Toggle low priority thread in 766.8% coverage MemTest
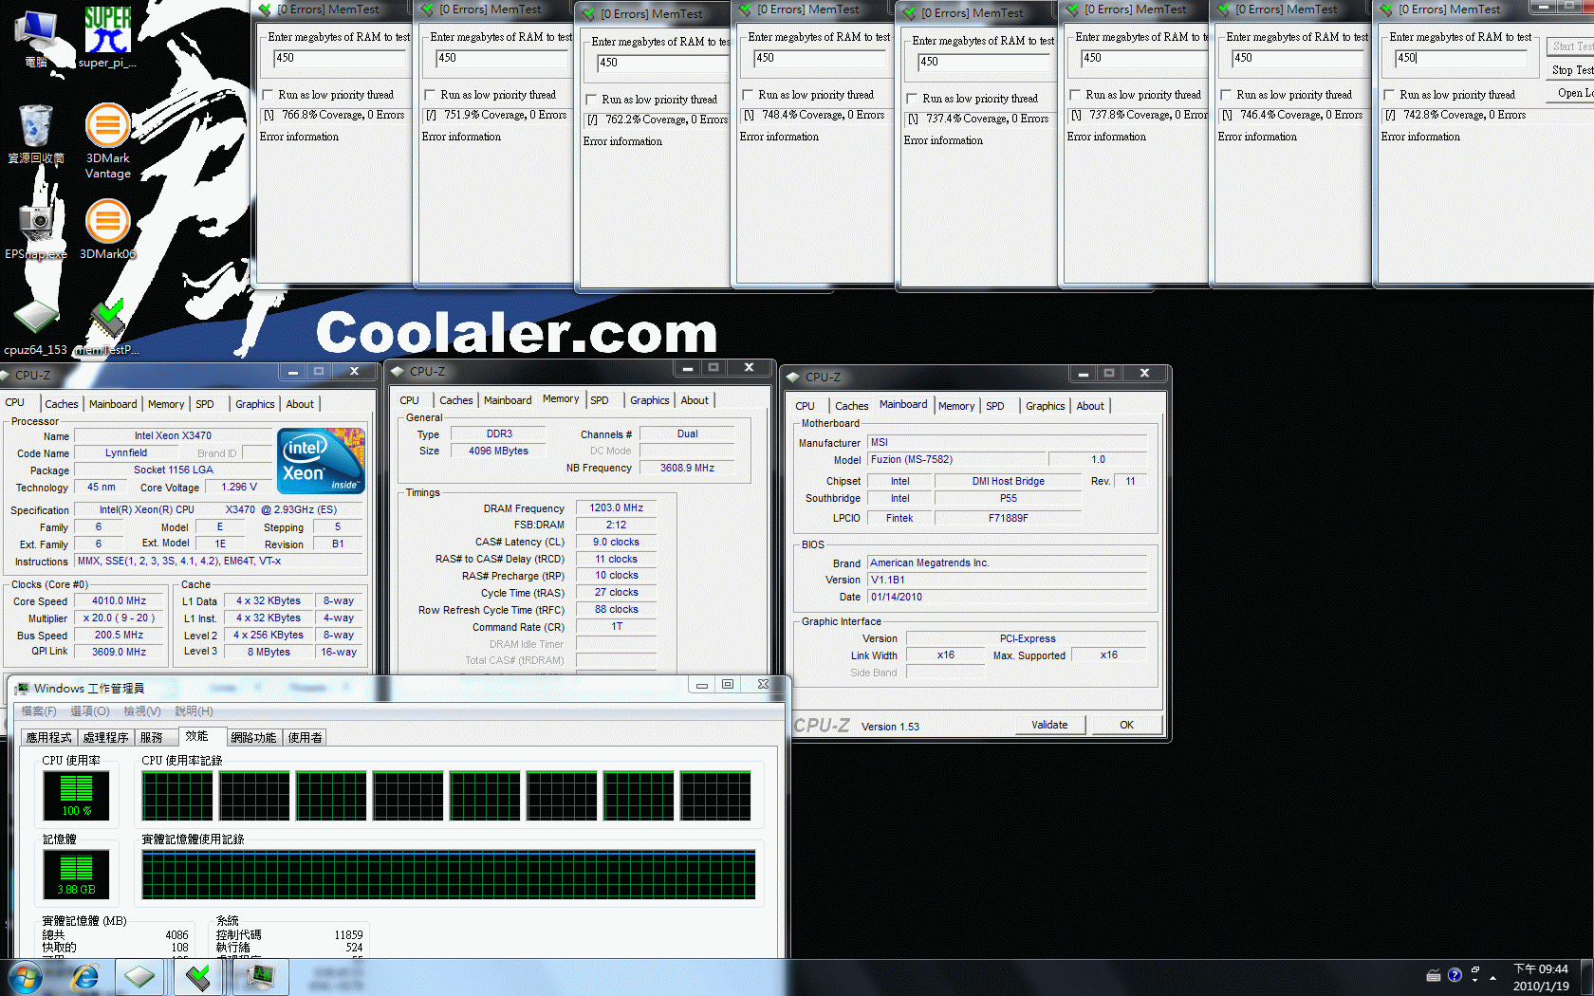Screen dimensions: 1594x996 click(x=268, y=95)
